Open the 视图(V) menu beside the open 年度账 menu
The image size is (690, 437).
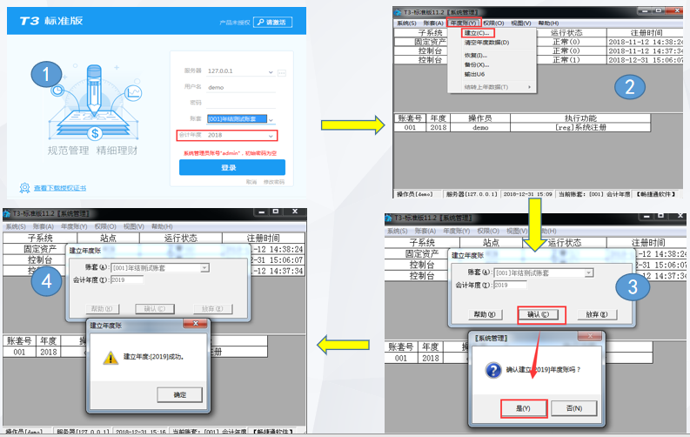tap(521, 23)
